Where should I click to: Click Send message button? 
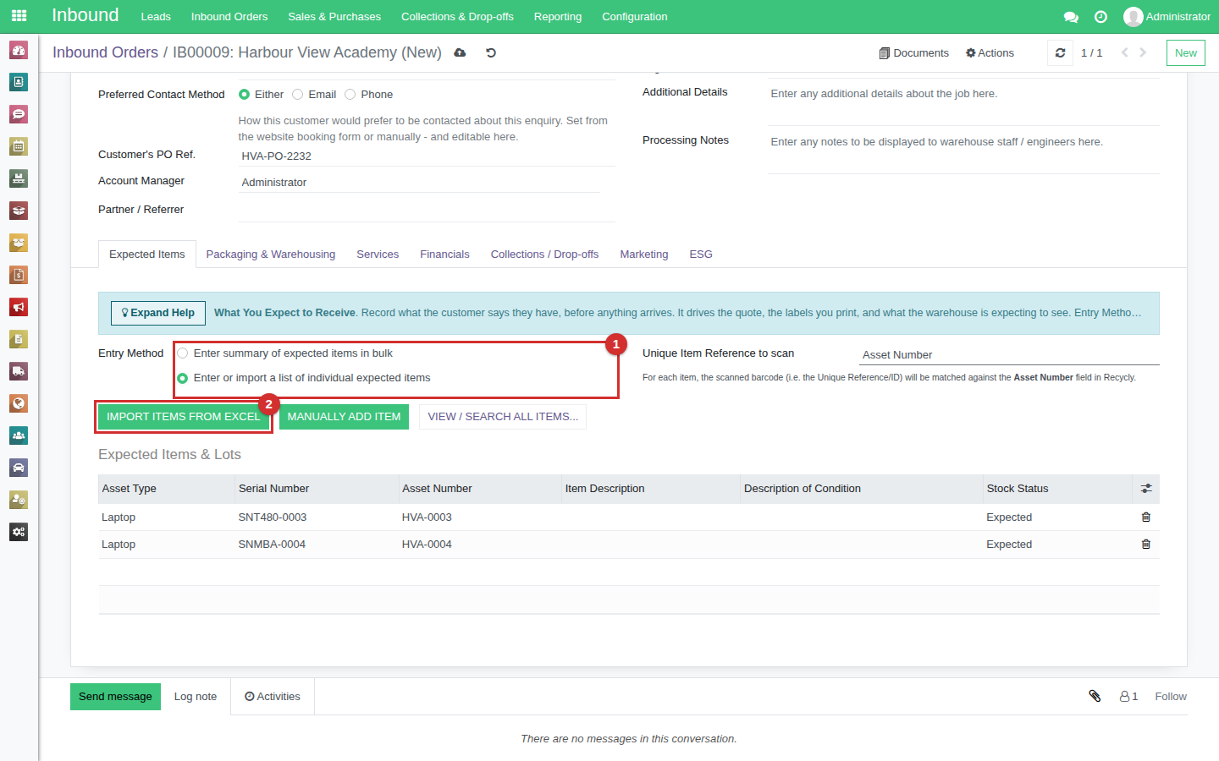115,697
